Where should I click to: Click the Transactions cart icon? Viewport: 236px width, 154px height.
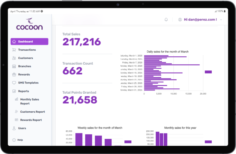pos(14,50)
